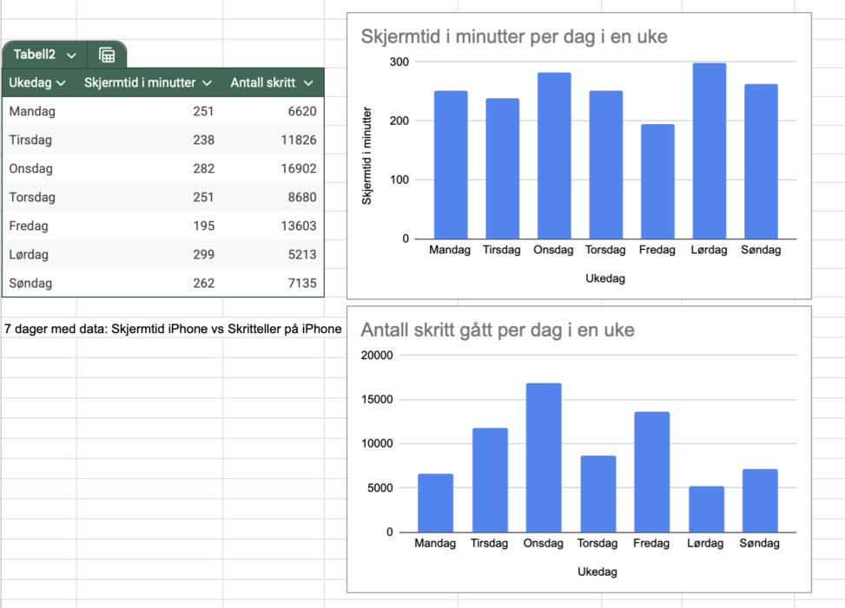
Task: Select the 'Antall skritt gått per dag' chart title
Action: point(497,330)
